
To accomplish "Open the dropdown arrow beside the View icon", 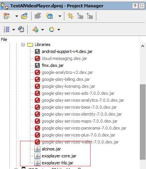I will coord(60,16).
